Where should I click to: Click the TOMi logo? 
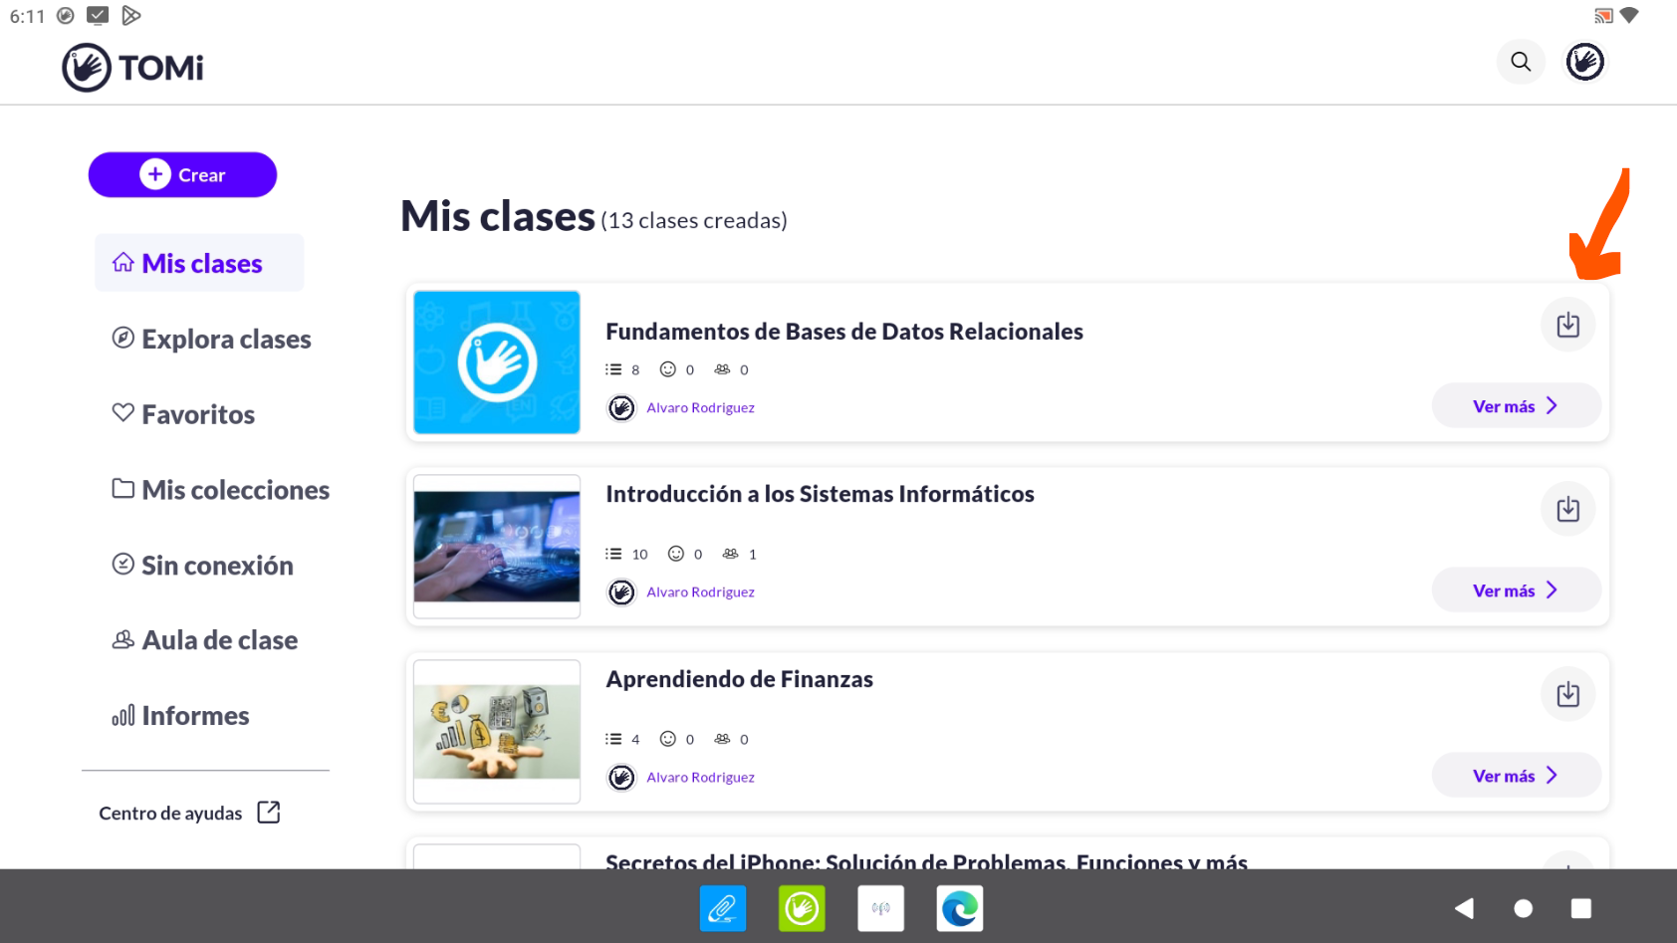click(133, 68)
